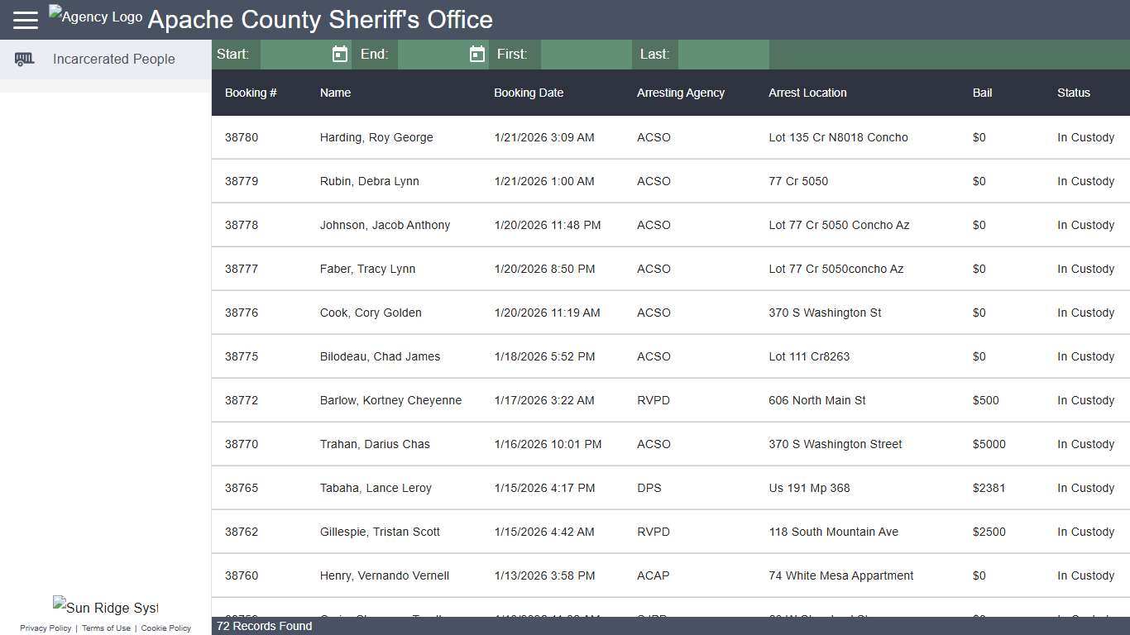Open the Cookie Policy link

tap(165, 628)
